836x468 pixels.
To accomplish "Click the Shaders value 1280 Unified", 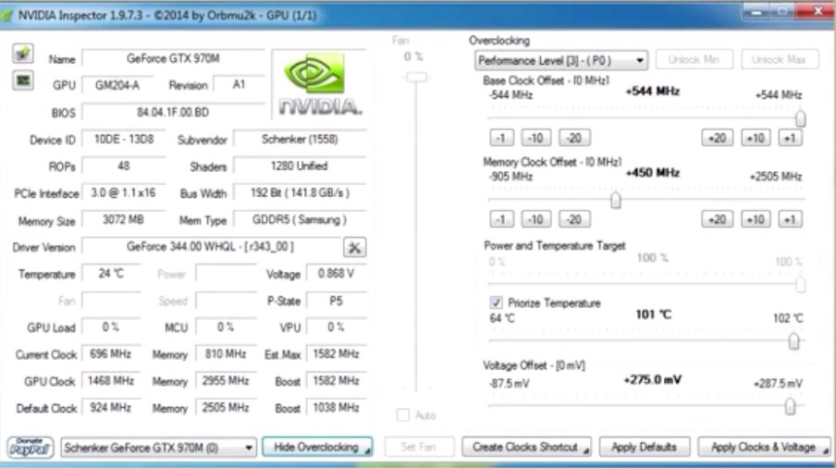I will (300, 166).
